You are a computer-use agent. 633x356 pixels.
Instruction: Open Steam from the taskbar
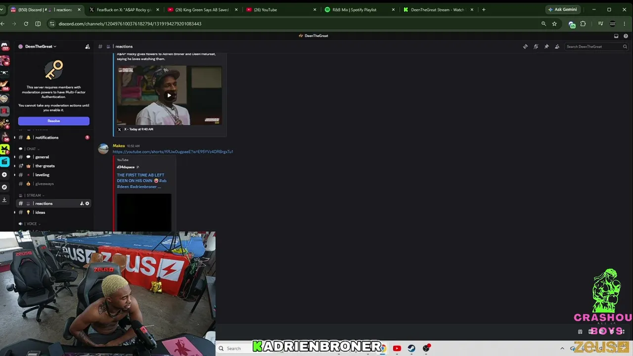tap(411, 348)
